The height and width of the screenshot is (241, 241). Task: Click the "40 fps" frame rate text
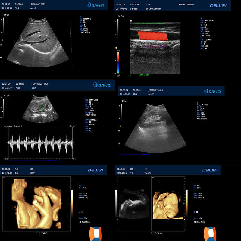coord(7,95)
